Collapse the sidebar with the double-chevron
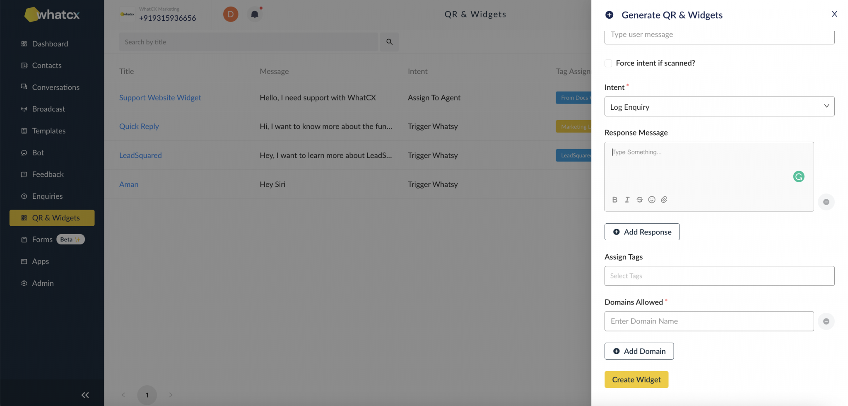The image size is (848, 406). pyautogui.click(x=85, y=394)
